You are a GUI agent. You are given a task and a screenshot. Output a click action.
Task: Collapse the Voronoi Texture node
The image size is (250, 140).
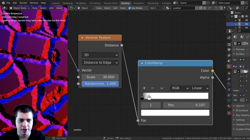click(82, 38)
